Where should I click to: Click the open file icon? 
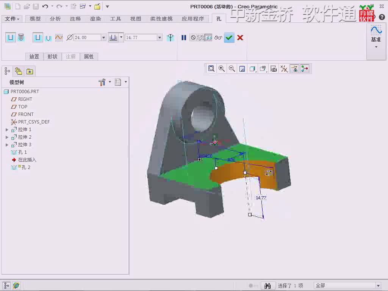tap(27, 6)
